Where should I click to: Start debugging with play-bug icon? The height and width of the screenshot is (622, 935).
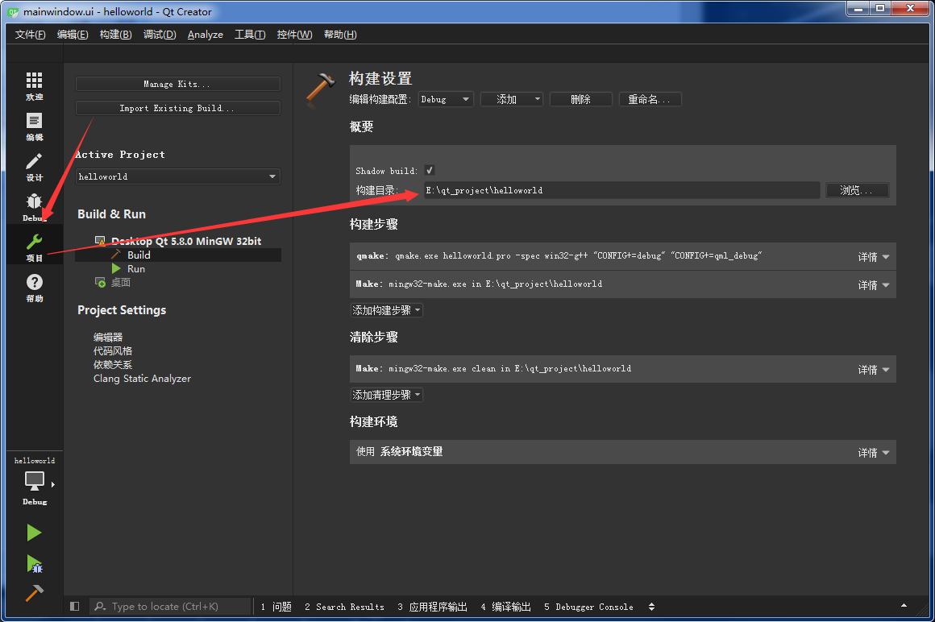pyautogui.click(x=34, y=564)
